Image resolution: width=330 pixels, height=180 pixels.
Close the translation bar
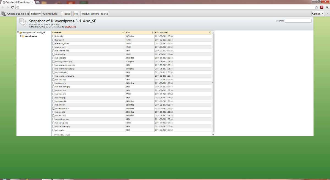point(327,13)
